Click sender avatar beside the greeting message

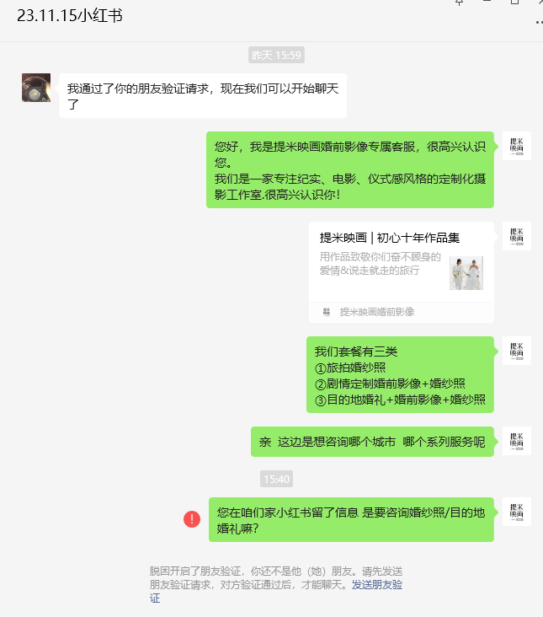pyautogui.click(x=517, y=146)
